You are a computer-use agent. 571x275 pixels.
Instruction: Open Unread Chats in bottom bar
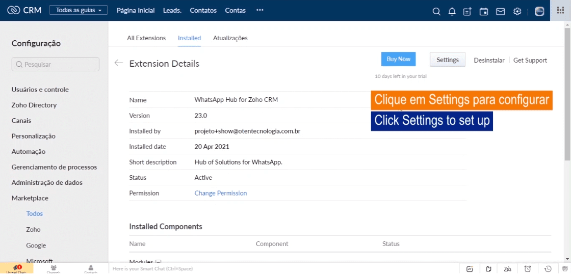point(16,269)
